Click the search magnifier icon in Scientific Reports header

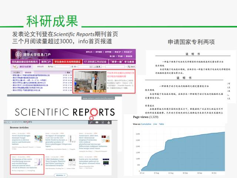pos(91,122)
